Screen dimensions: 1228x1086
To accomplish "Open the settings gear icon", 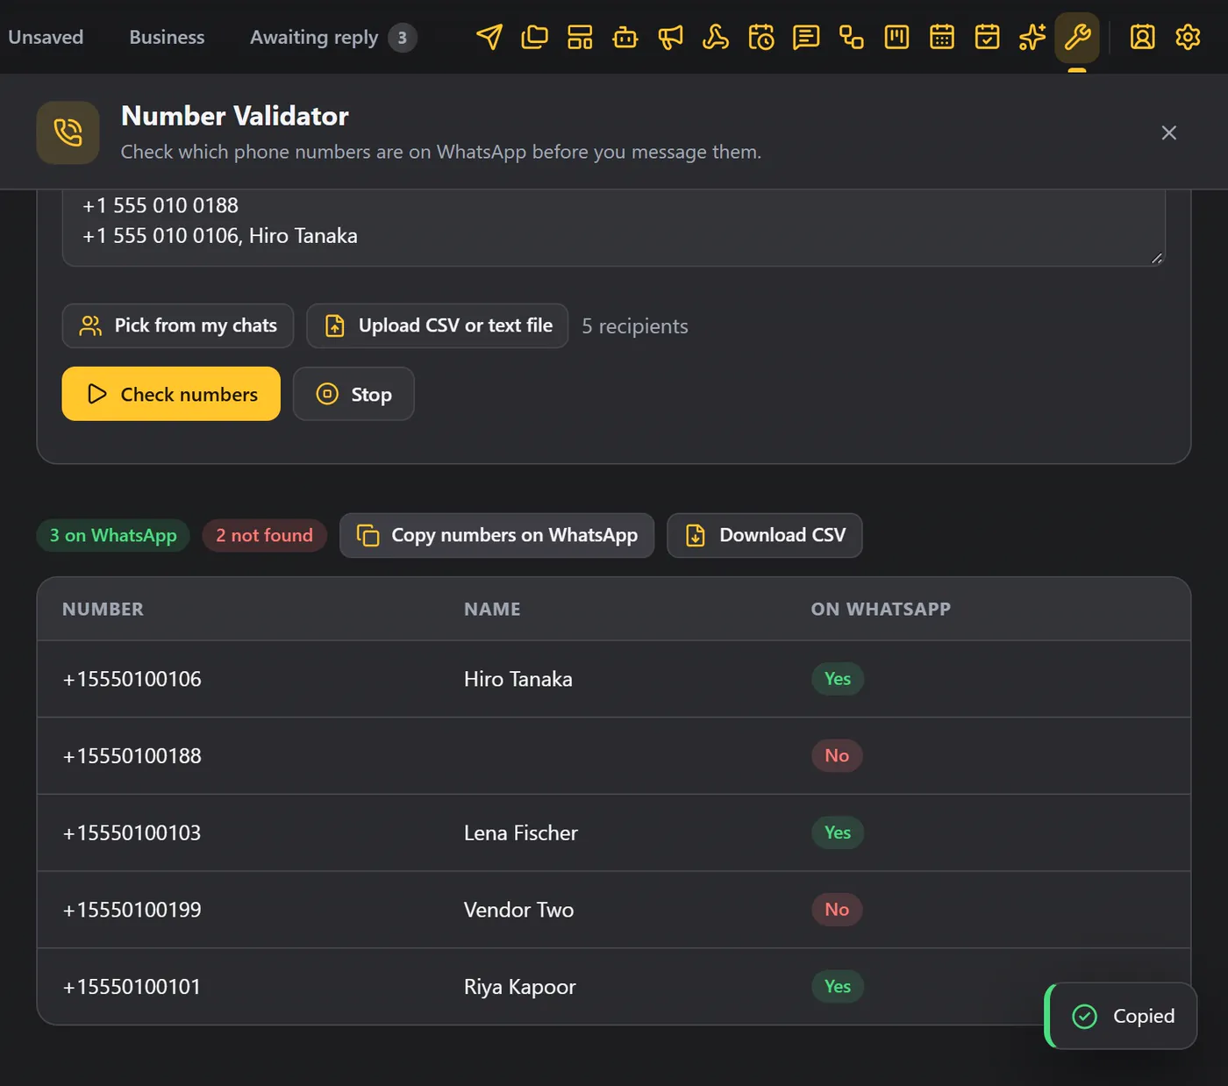I will tap(1188, 37).
